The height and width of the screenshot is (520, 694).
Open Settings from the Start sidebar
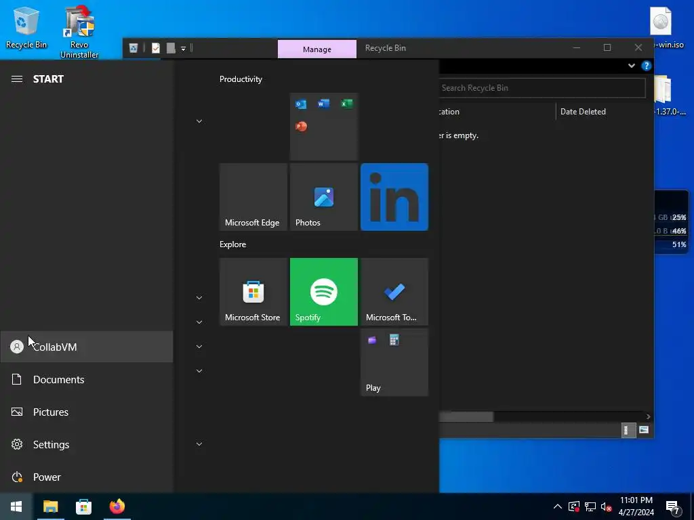(x=87, y=444)
